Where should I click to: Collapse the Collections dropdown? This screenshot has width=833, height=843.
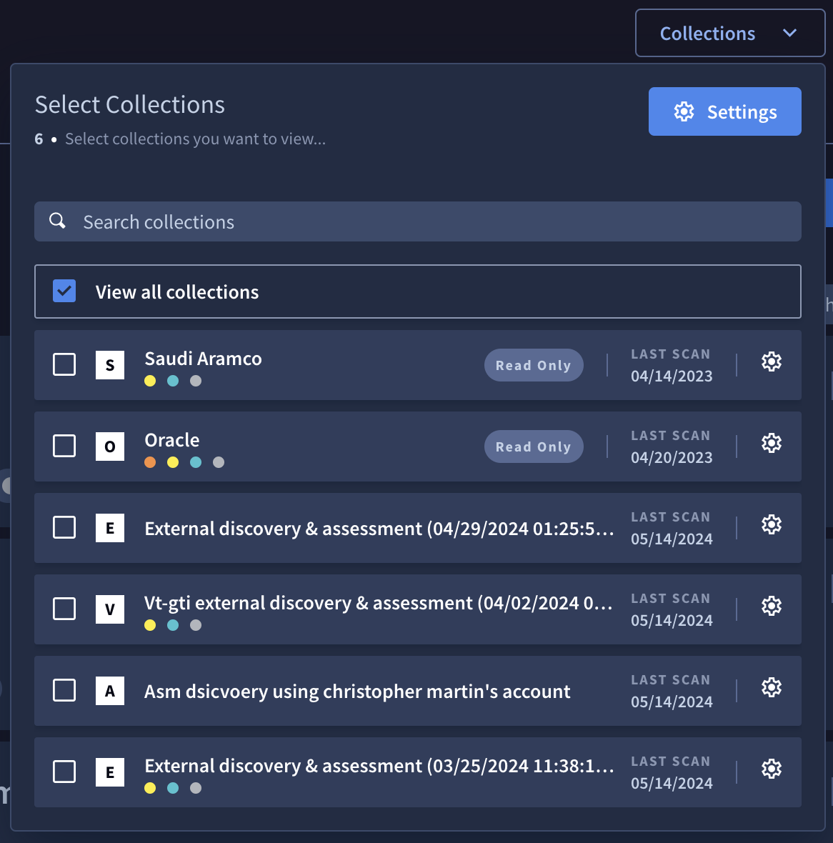[729, 33]
